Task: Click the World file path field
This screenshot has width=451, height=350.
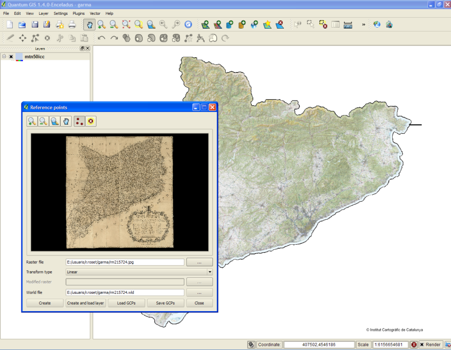Action: tap(125, 292)
